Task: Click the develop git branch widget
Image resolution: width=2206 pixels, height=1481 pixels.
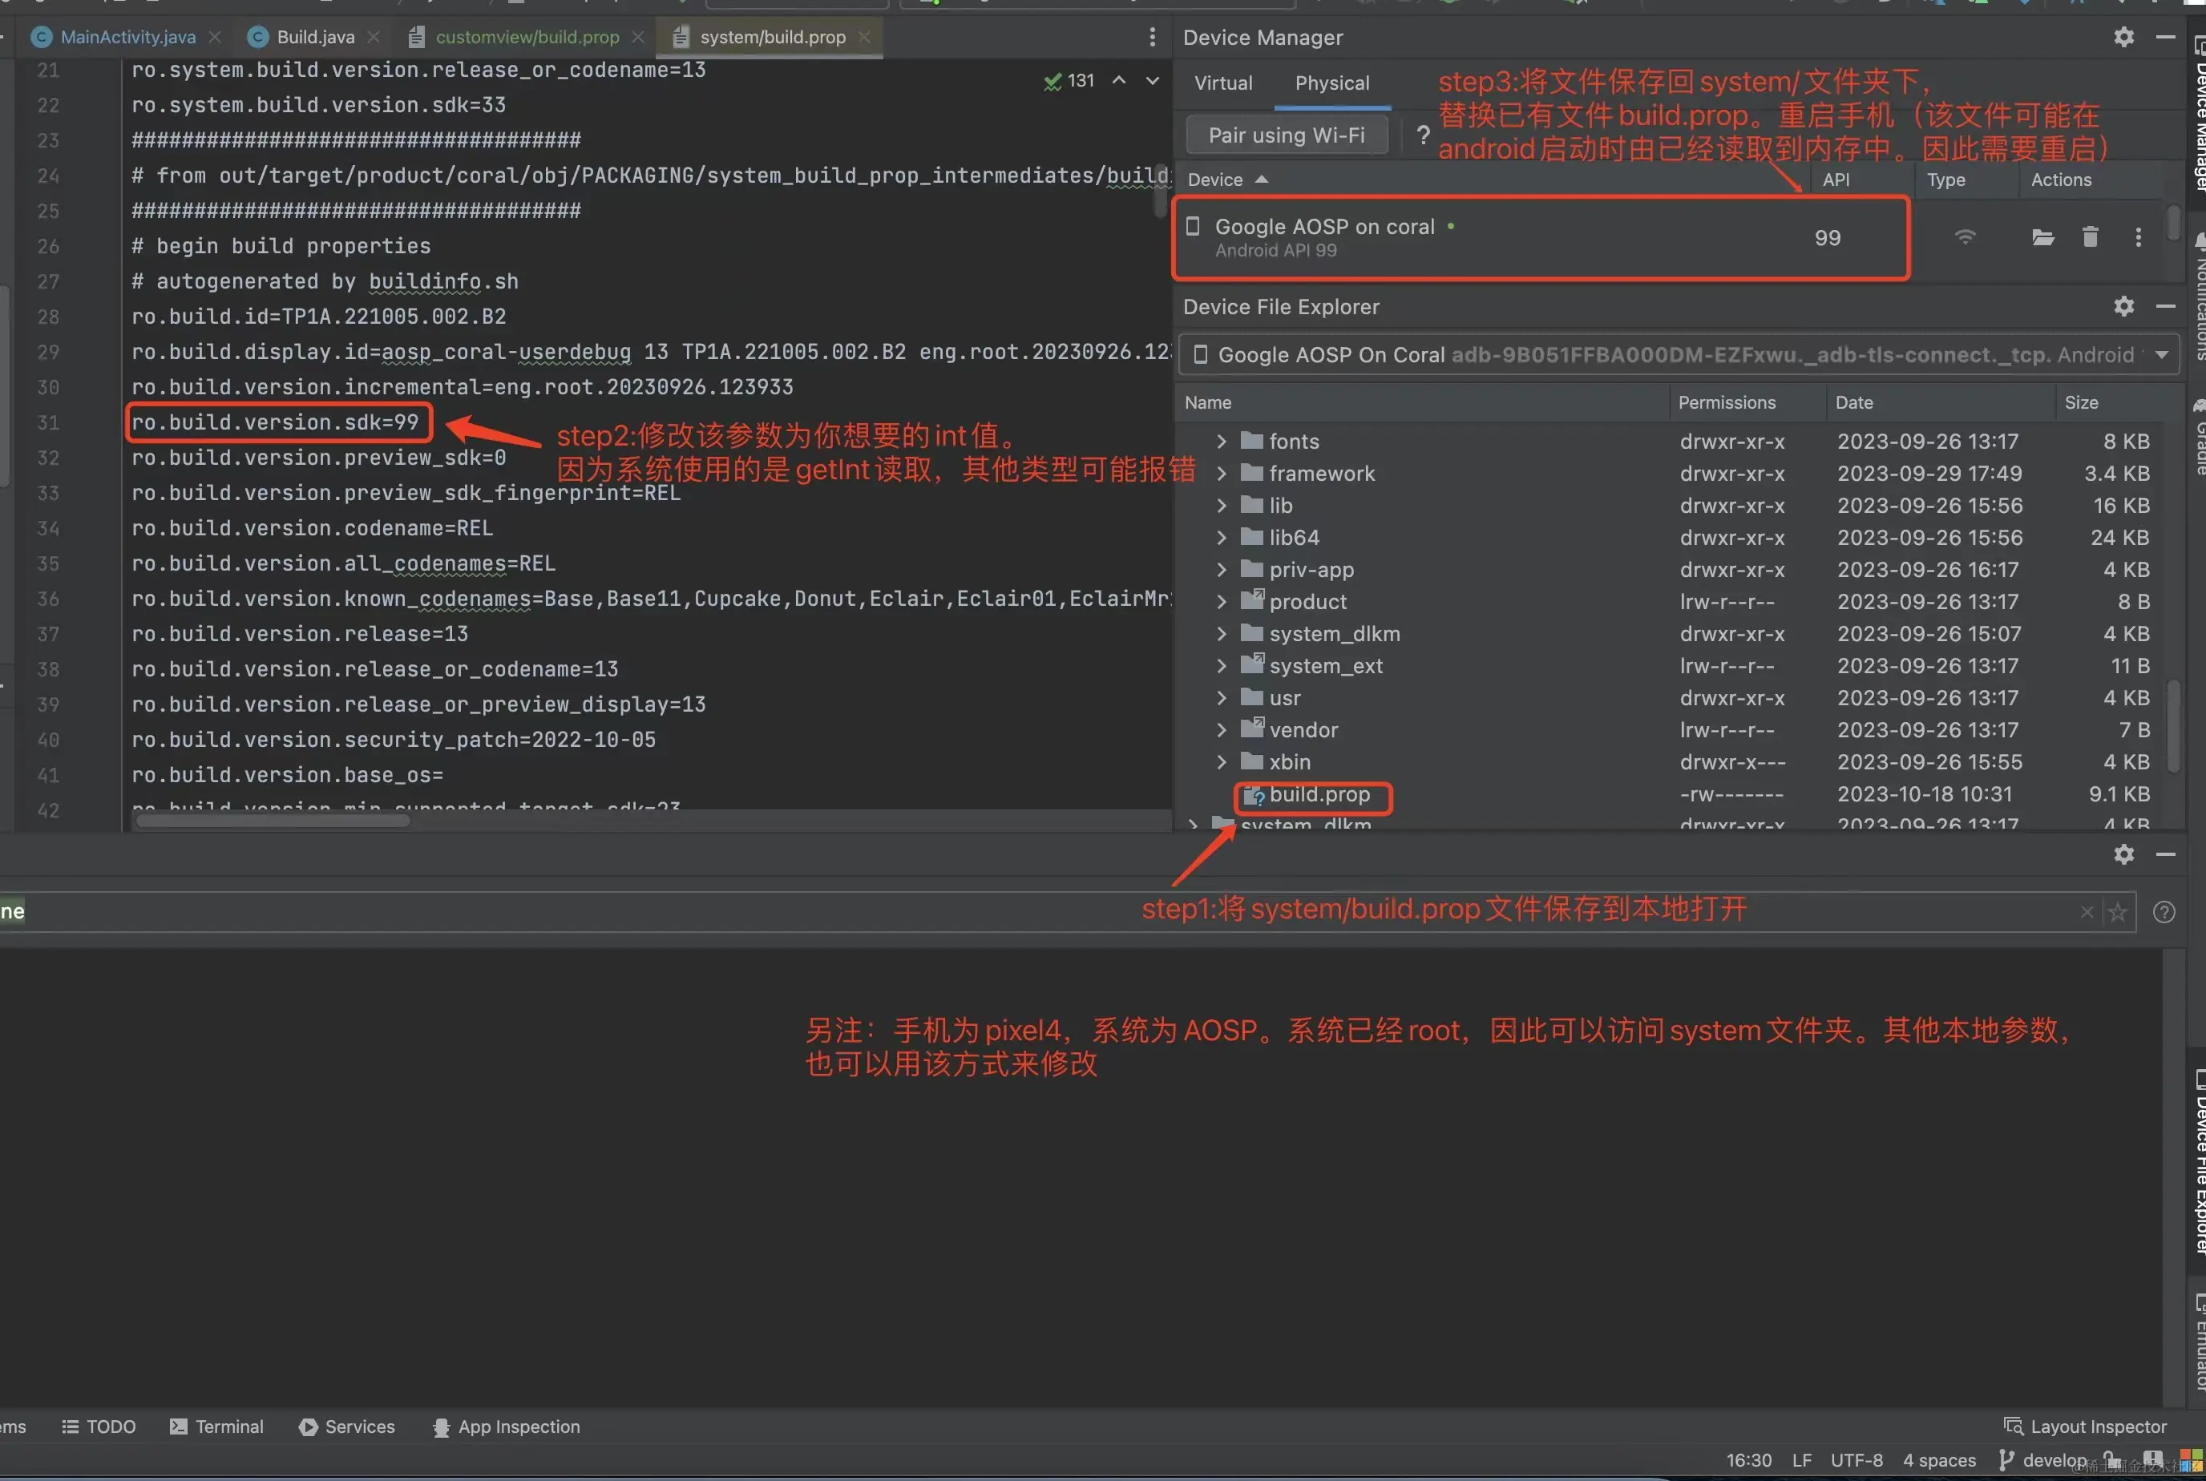Action: pyautogui.click(x=2042, y=1460)
